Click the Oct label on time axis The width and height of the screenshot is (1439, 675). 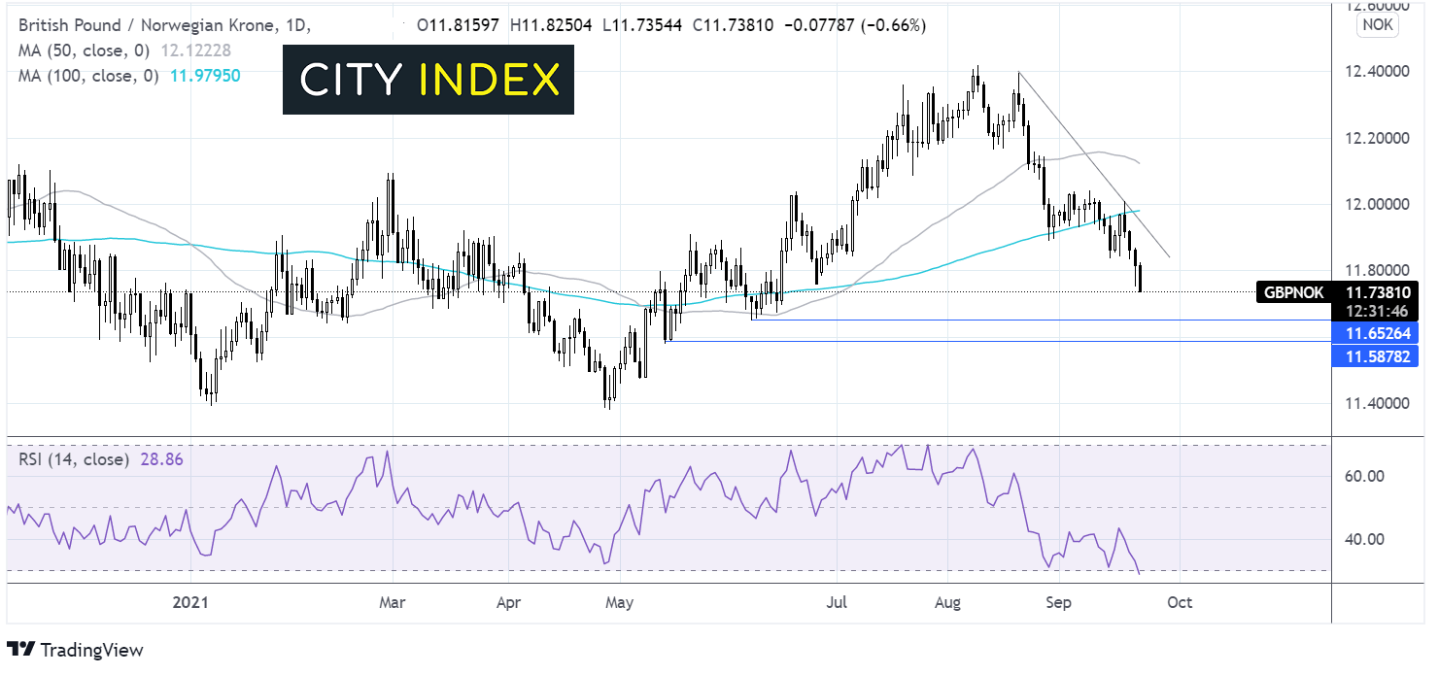point(1179,603)
